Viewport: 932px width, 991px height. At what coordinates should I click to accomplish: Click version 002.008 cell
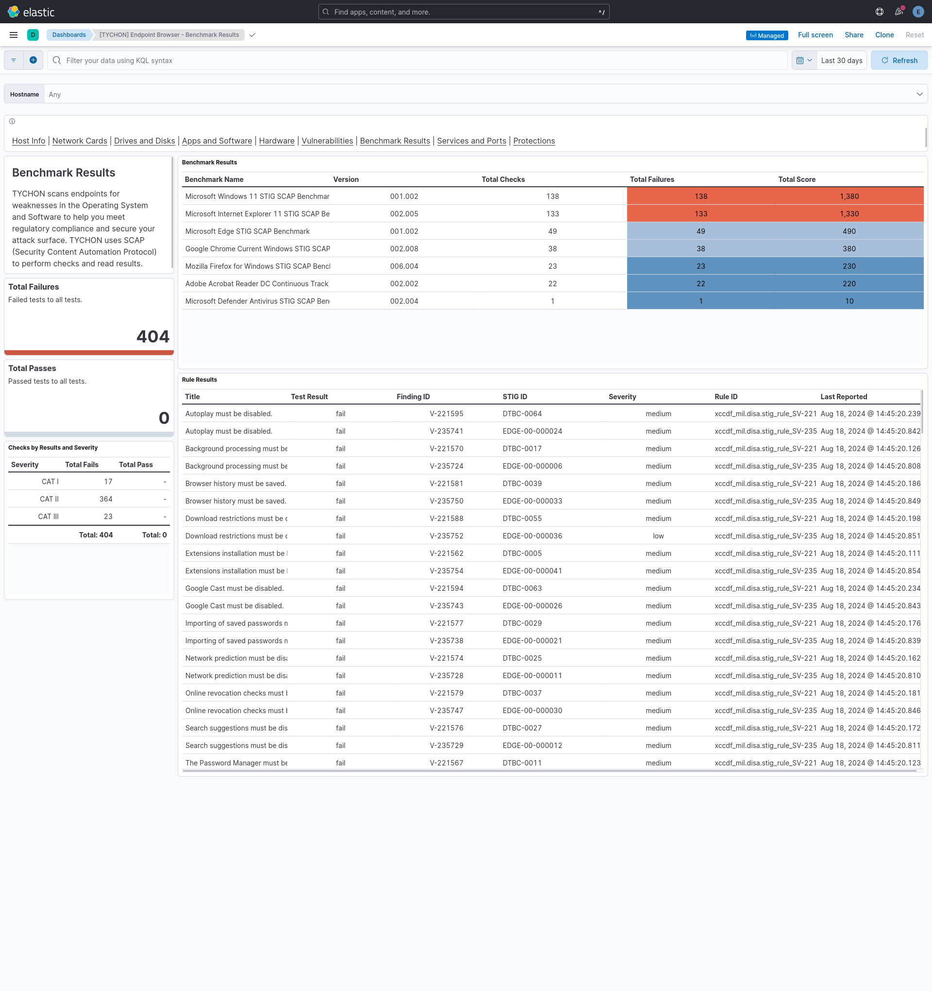click(x=404, y=249)
